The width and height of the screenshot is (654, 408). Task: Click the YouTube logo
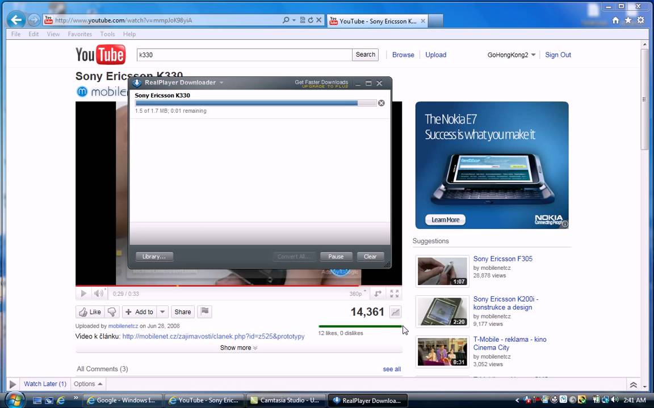click(100, 54)
